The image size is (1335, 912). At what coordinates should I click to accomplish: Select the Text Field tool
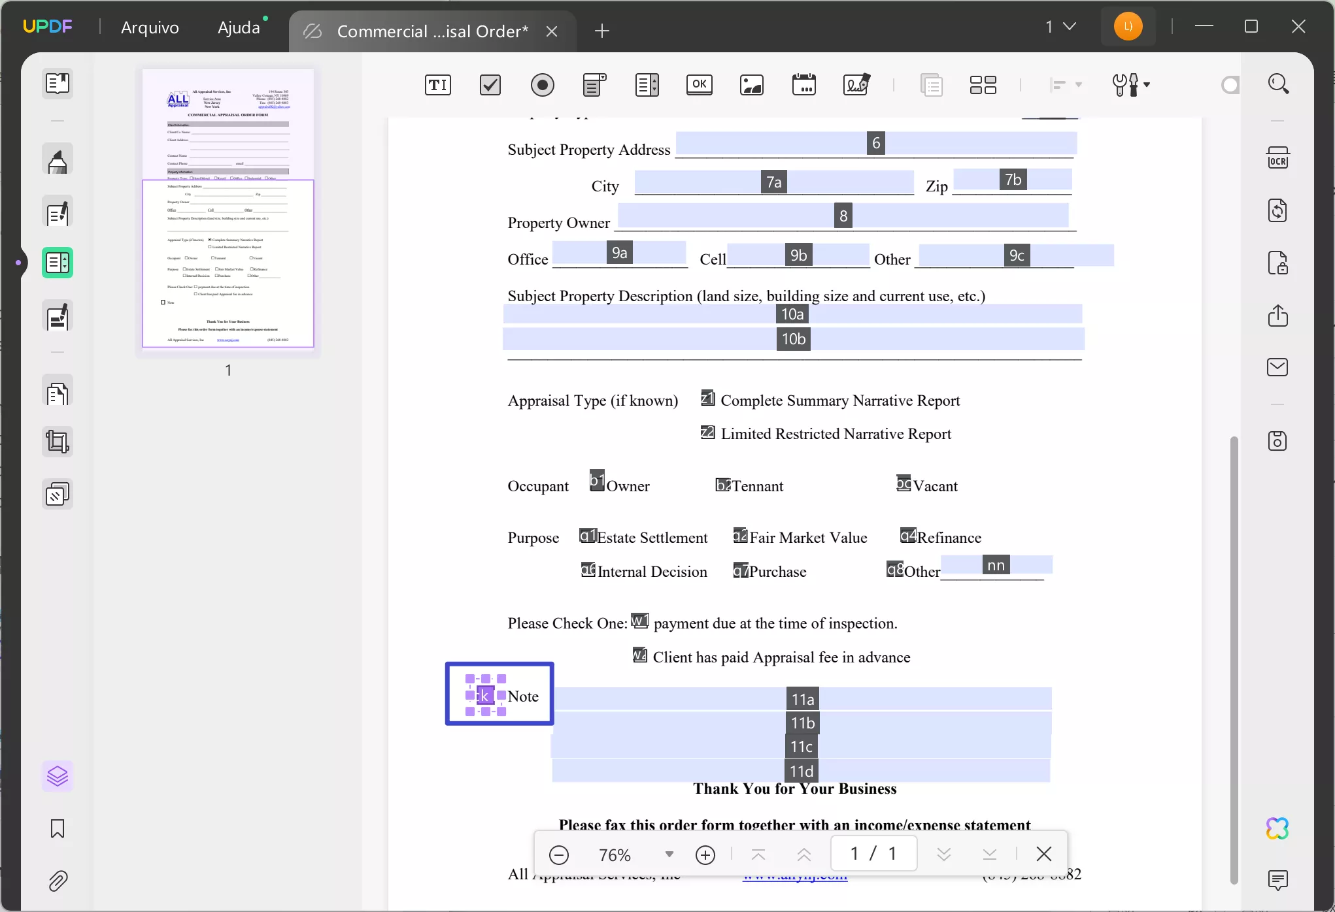click(437, 85)
